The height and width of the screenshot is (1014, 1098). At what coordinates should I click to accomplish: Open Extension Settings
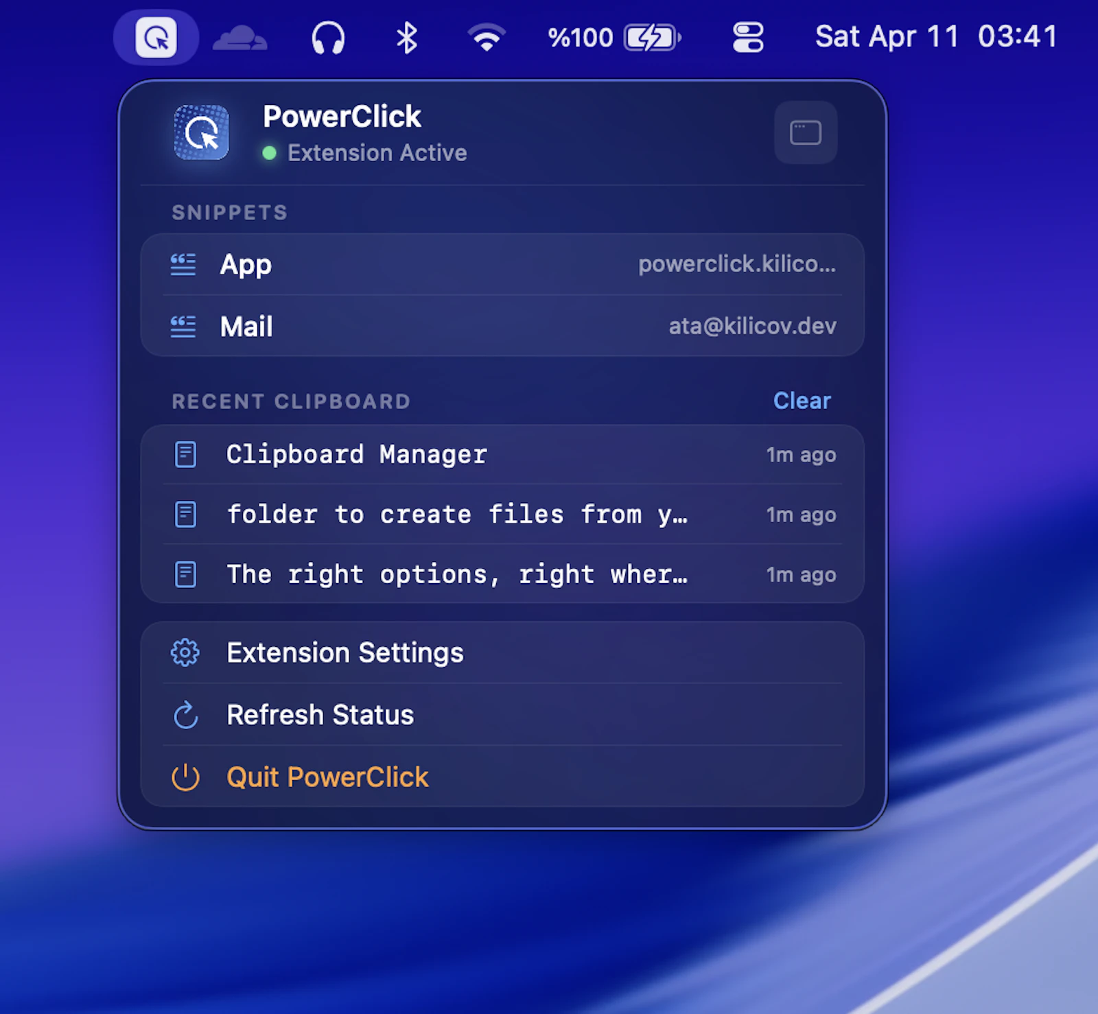[x=502, y=653]
